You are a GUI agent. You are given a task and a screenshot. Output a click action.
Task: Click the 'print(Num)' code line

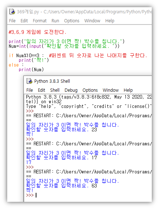31,69
